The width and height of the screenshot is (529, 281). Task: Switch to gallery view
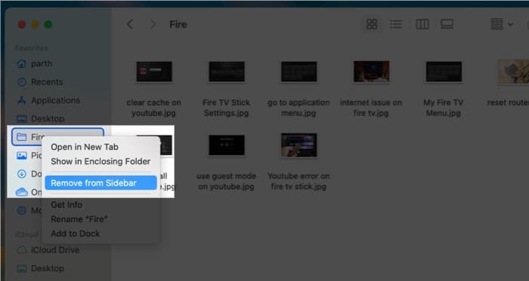pos(447,24)
